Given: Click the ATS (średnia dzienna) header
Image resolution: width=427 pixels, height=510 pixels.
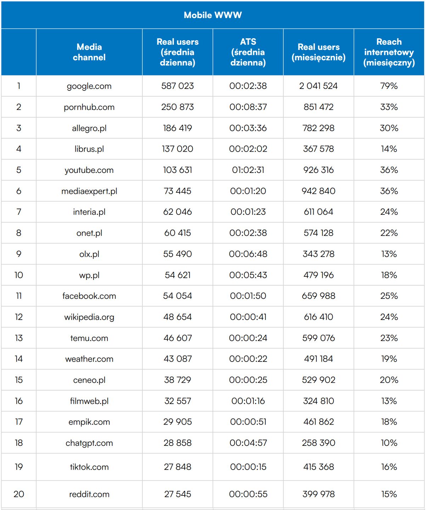Looking at the screenshot, I should click(248, 52).
